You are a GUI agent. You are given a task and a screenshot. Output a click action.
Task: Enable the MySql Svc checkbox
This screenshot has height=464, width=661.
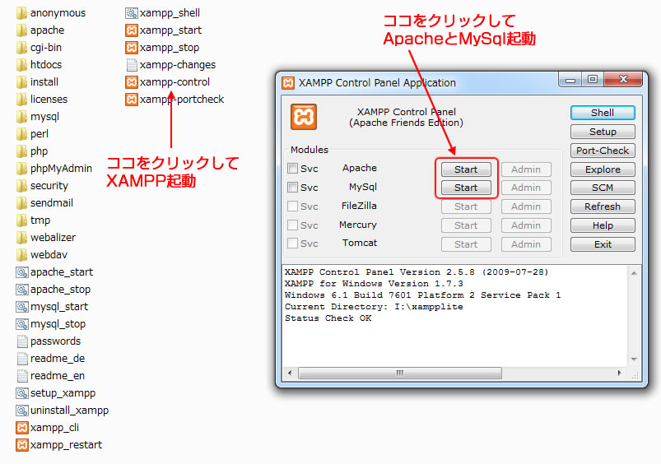(292, 187)
